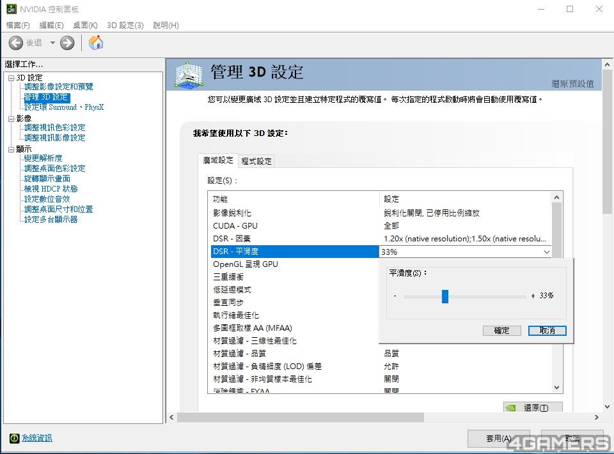Click the NVIDIA Control Panel title icon

click(x=12, y=8)
